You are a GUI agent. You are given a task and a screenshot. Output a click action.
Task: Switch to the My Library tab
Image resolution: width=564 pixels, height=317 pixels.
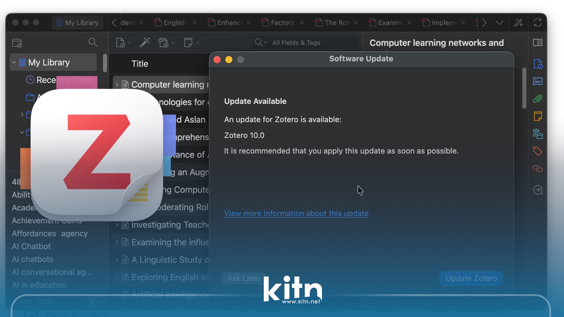click(x=78, y=23)
